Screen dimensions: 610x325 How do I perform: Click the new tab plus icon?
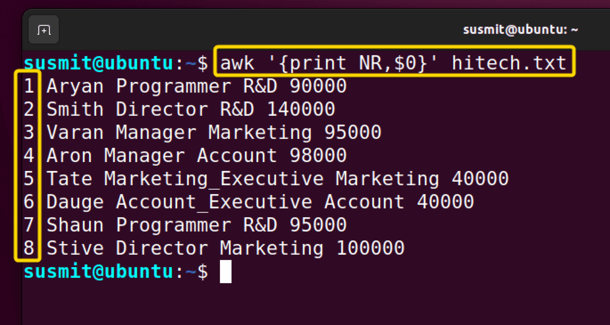[x=43, y=29]
